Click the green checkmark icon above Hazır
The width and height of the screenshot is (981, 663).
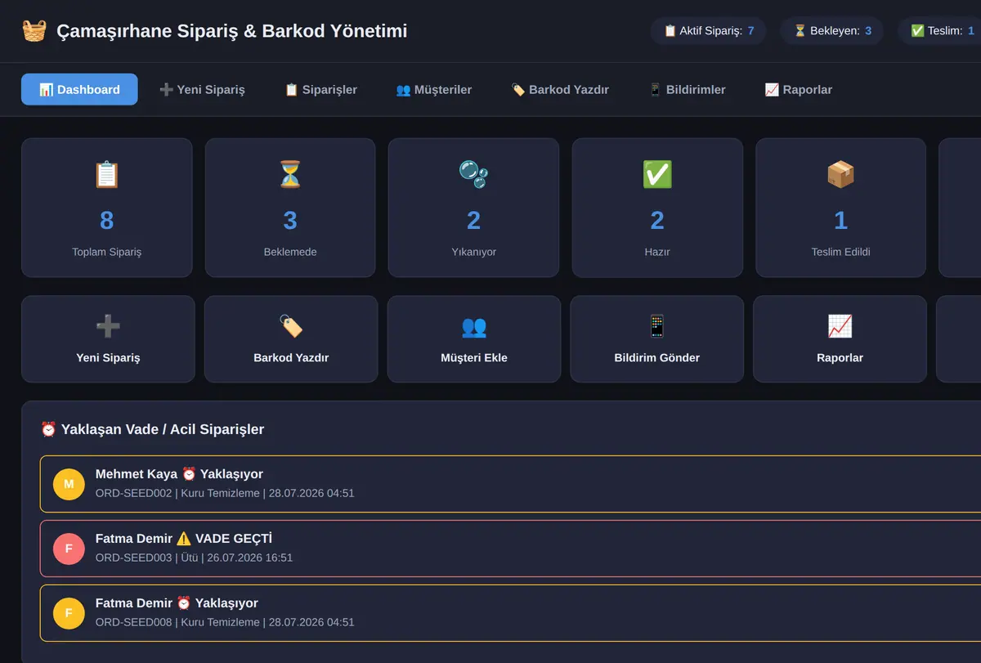657,174
